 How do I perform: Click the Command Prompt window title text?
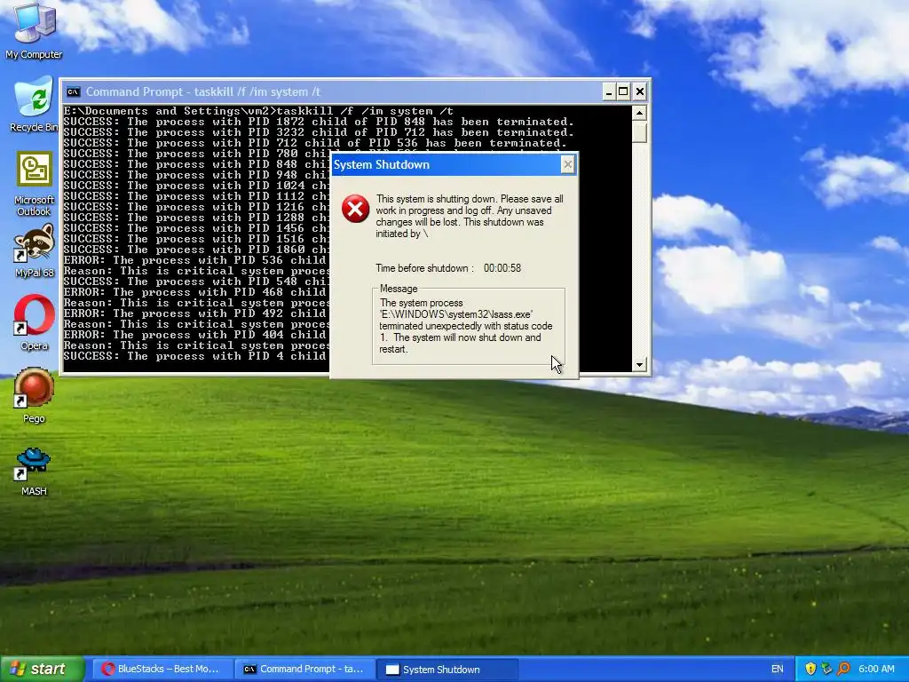(x=203, y=91)
